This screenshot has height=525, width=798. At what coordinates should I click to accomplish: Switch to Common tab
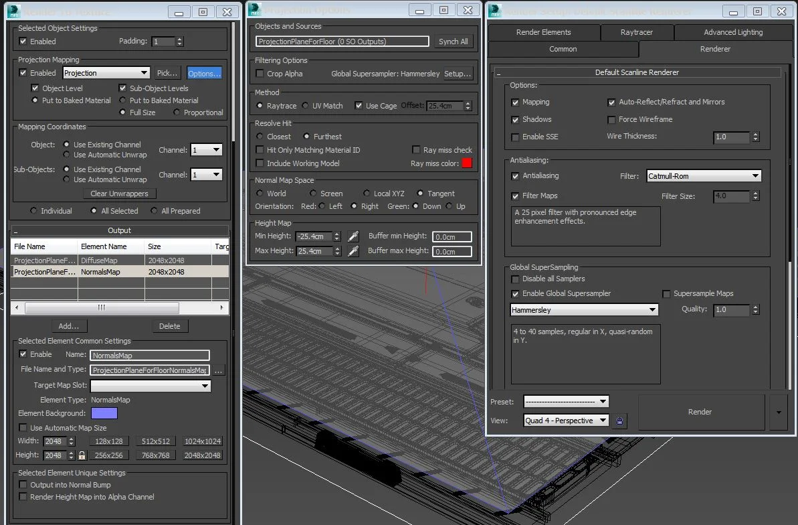click(563, 49)
